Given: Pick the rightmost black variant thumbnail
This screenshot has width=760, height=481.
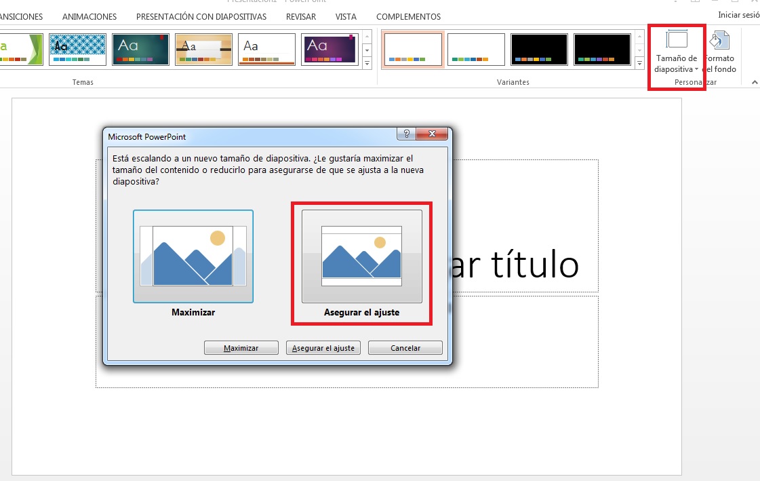Looking at the screenshot, I should click(602, 50).
